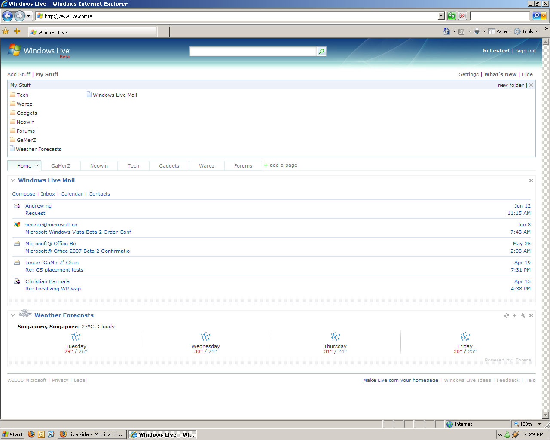Open the Tech folder

[19, 95]
